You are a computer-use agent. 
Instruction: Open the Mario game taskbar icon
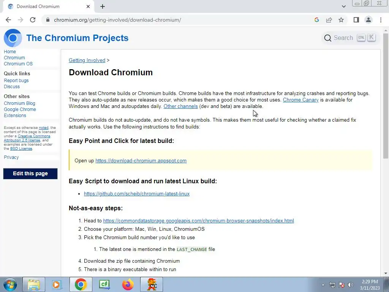click(152, 284)
